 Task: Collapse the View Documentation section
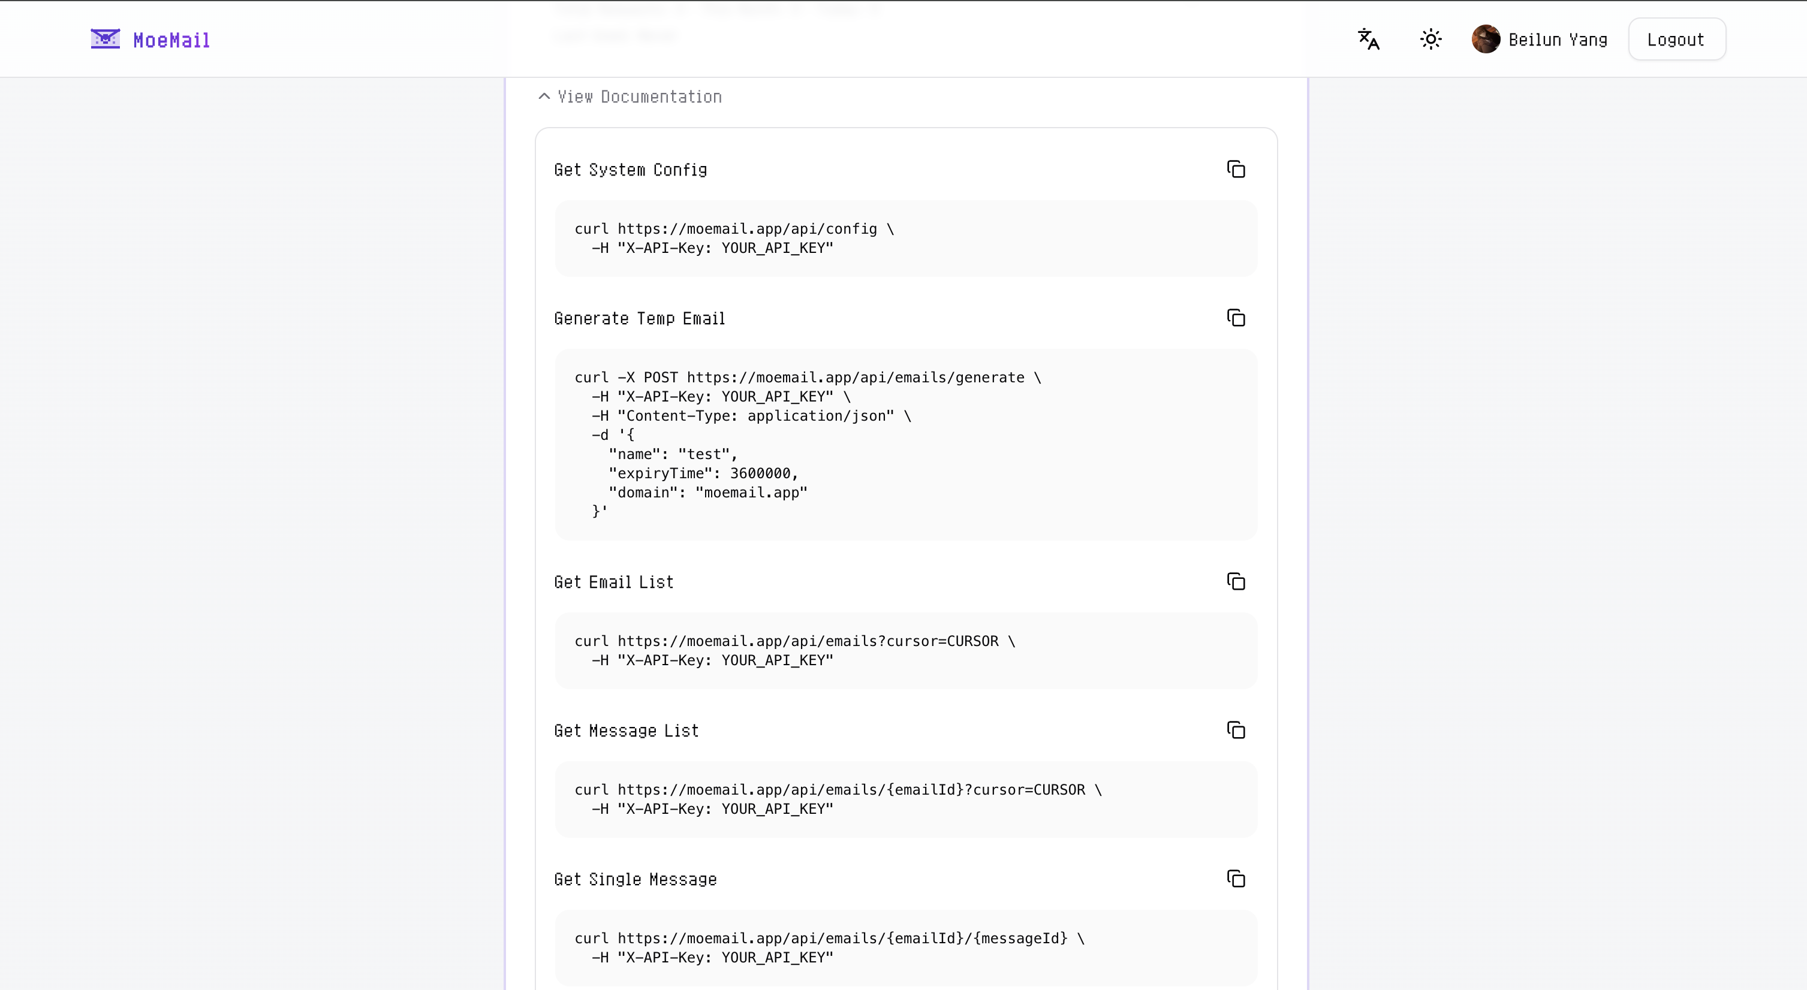[639, 96]
